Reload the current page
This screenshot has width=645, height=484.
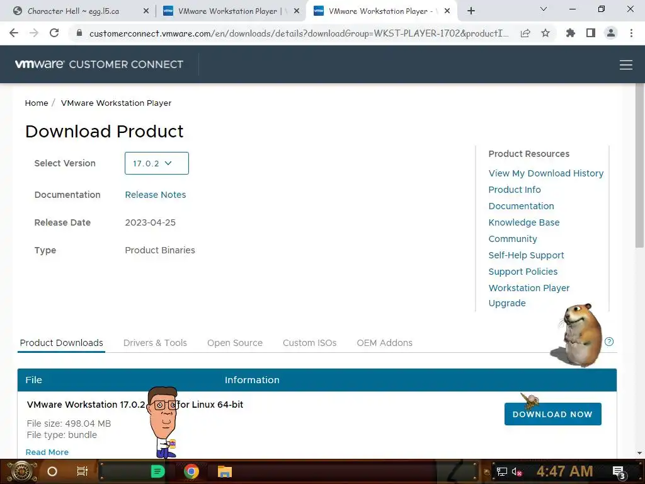click(x=54, y=33)
